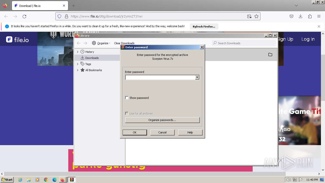Select History in the Library sidebar
This screenshot has height=183, width=325.
coord(90,52)
